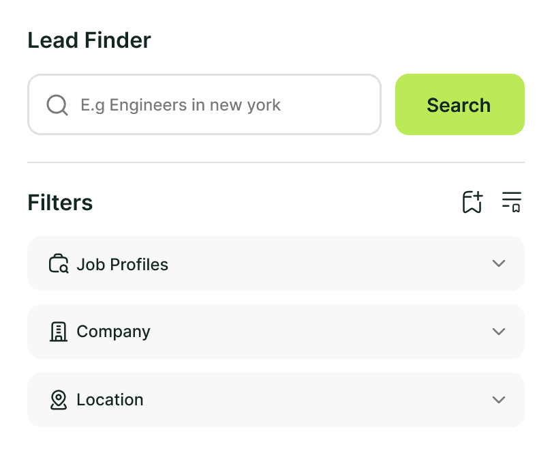This screenshot has width=552, height=449.
Task: Select the Job Profiles filter row
Action: [x=275, y=263]
